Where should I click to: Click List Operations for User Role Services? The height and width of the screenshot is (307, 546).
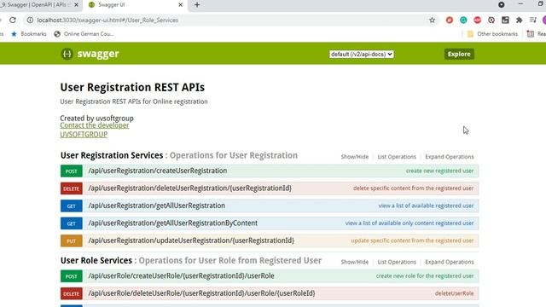click(397, 262)
